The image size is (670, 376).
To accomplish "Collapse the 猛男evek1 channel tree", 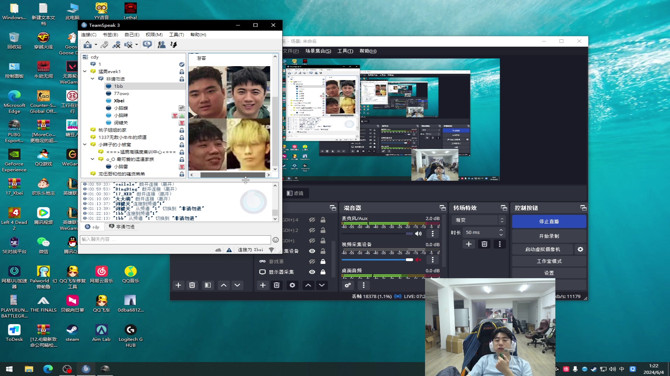I will coord(85,71).
